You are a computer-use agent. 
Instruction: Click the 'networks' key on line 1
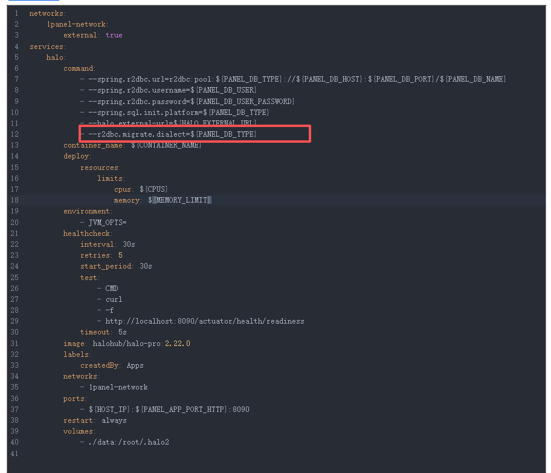click(x=47, y=13)
